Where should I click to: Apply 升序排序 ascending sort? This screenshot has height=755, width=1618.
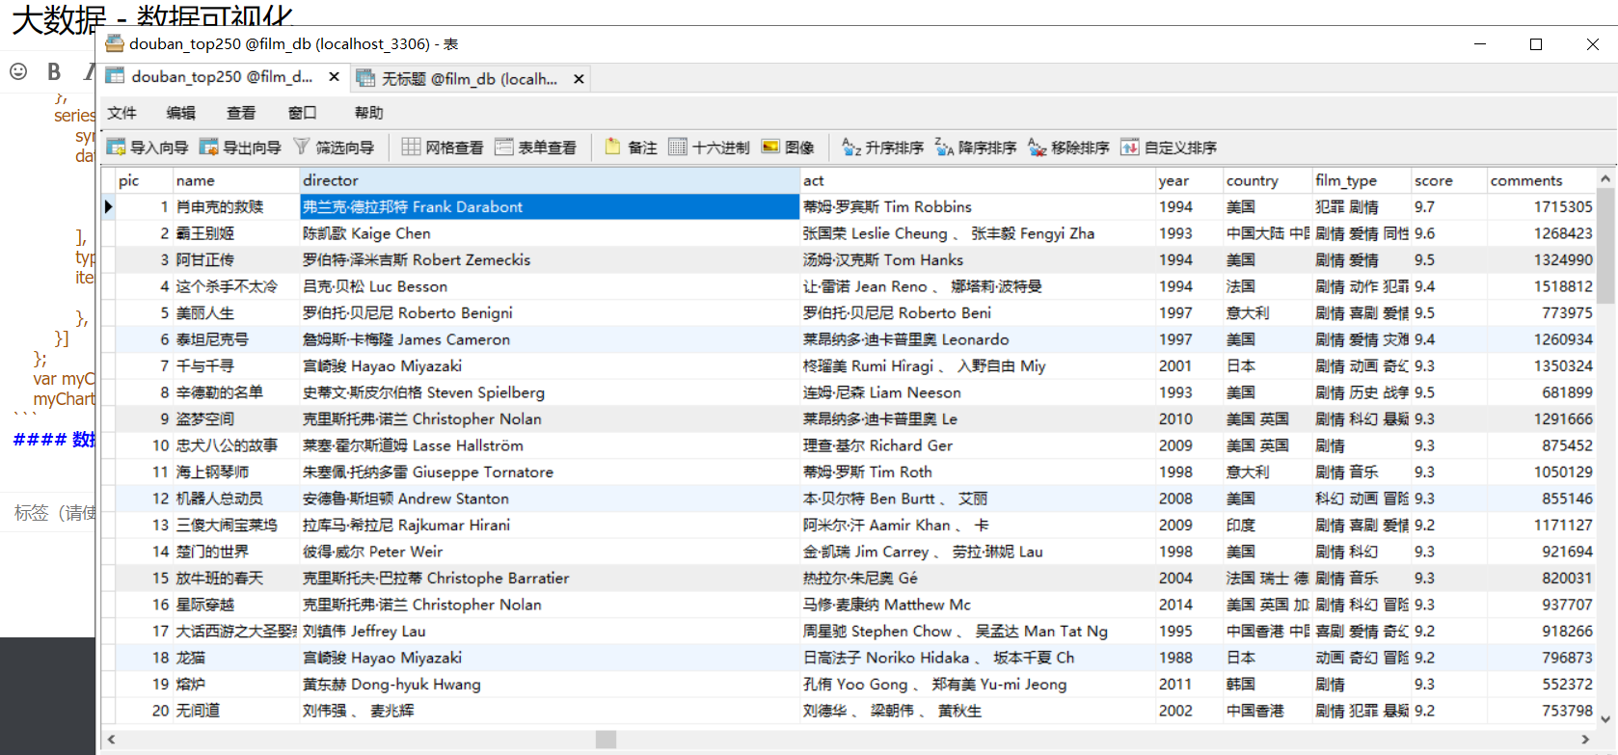point(882,148)
